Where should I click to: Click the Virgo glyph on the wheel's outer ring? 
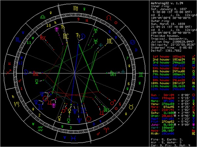coord(76,7)
